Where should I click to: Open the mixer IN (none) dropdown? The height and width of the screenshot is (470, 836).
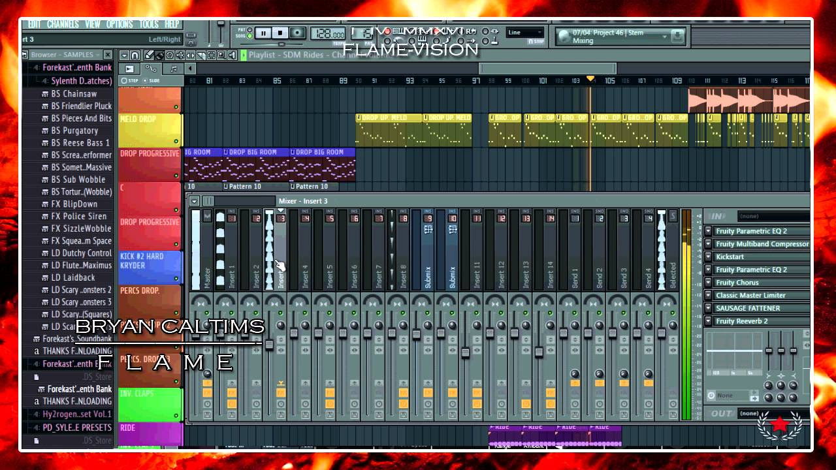(774, 216)
